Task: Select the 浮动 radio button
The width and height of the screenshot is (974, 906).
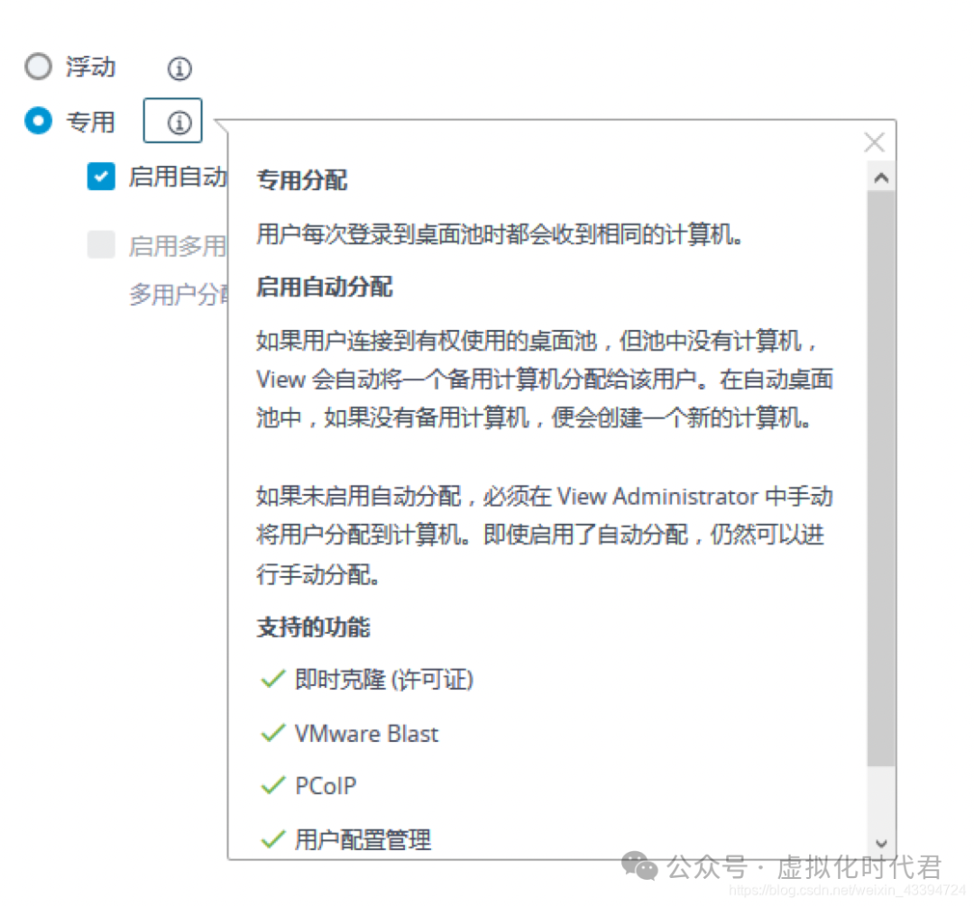Action: [38, 66]
